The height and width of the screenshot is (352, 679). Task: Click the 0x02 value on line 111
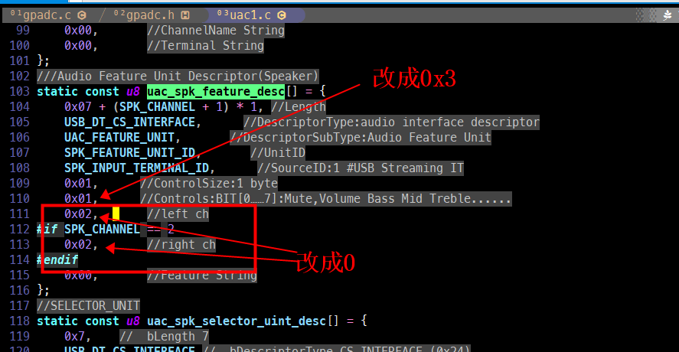tap(78, 214)
